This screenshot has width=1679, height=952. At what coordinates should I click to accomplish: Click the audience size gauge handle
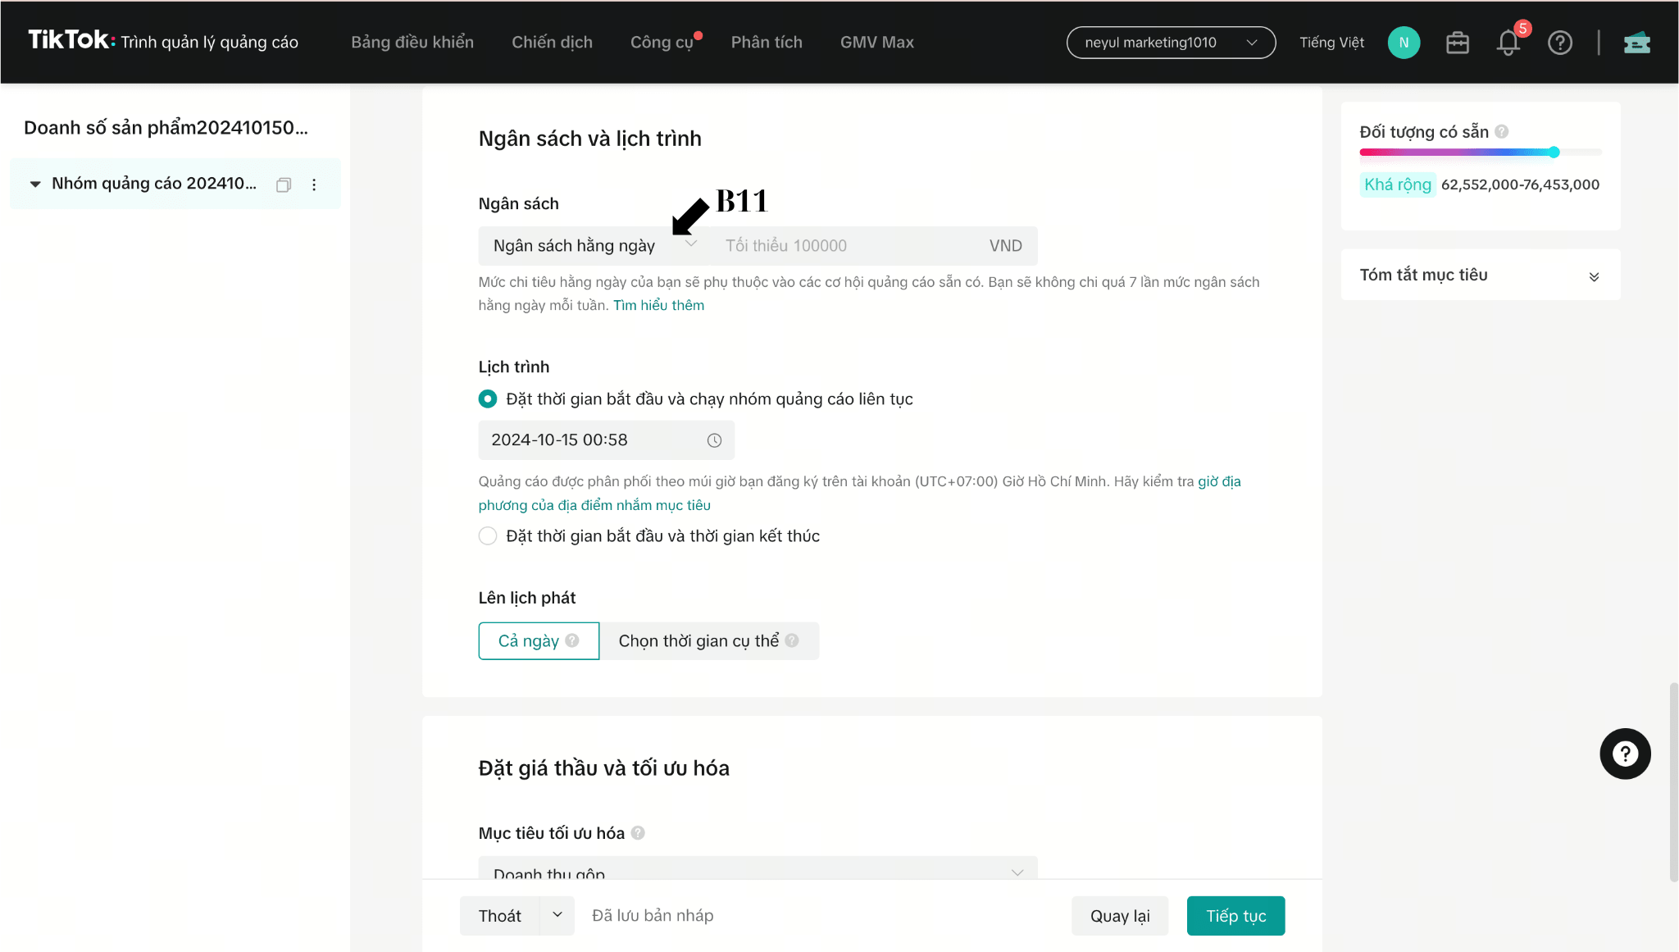coord(1554,152)
